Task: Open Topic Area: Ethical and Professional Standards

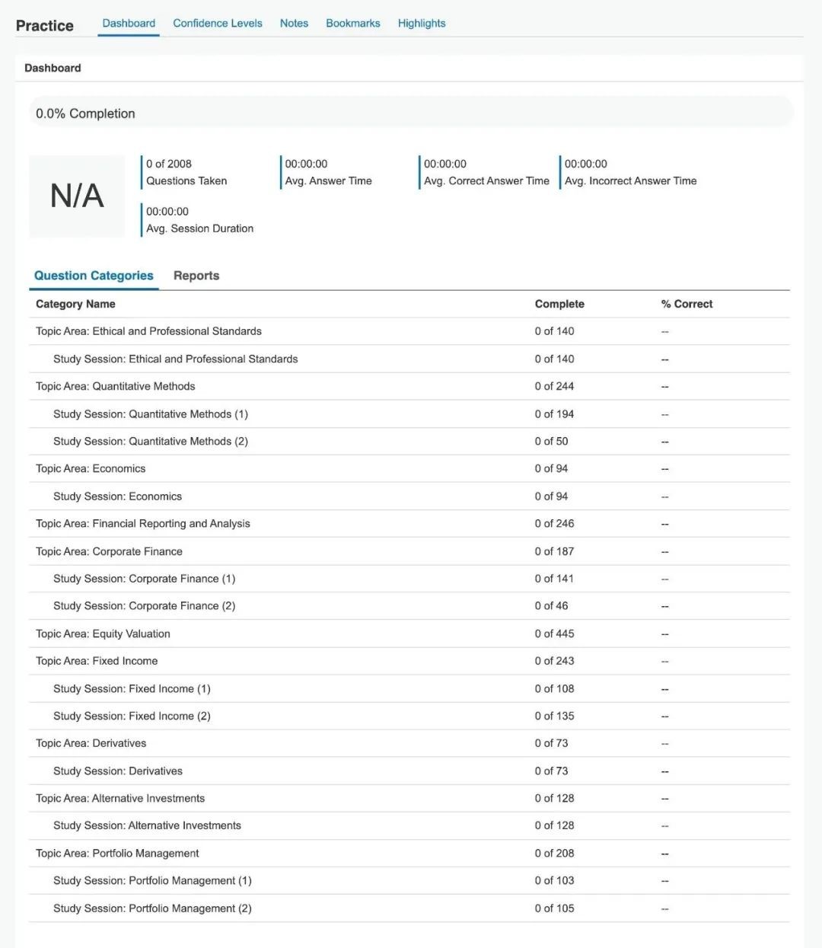Action: click(148, 331)
